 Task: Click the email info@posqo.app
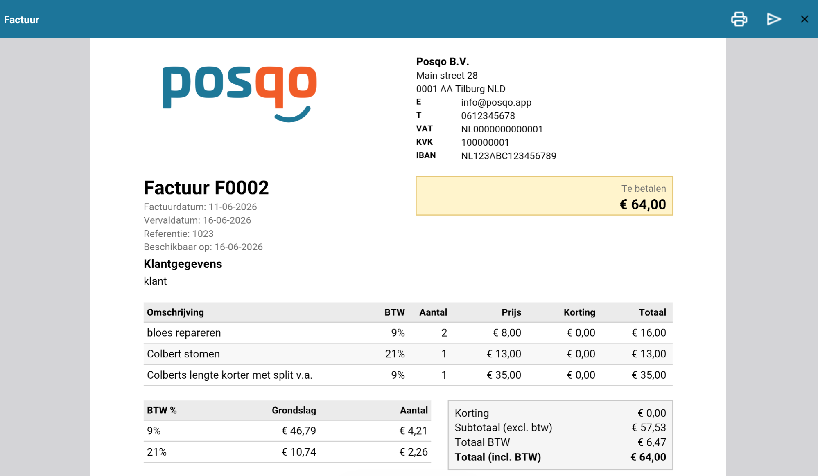(x=496, y=102)
